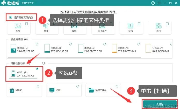Toggle 选择所有文件类型 checkbox
The height and width of the screenshot is (110, 180).
(x=11, y=17)
